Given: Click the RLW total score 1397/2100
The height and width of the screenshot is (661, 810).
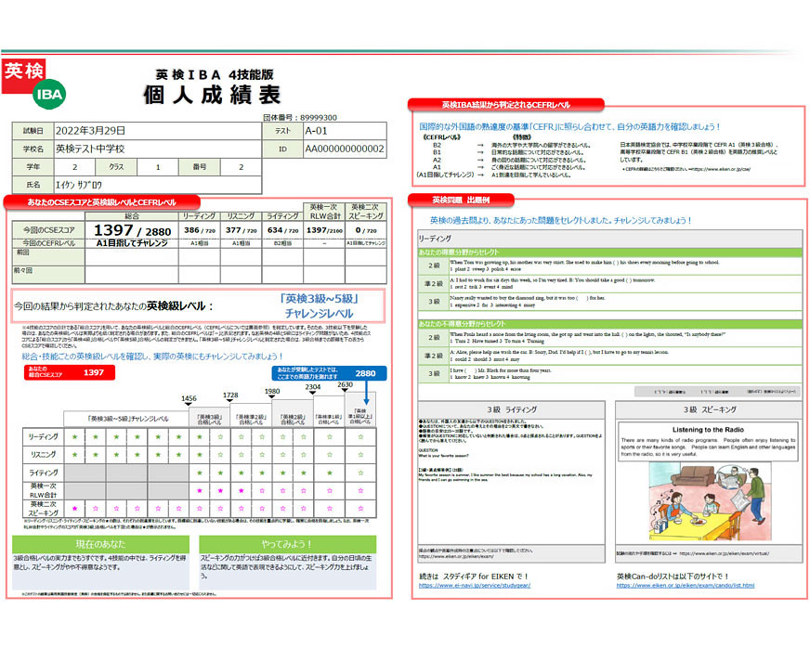Looking at the screenshot, I should tap(324, 230).
